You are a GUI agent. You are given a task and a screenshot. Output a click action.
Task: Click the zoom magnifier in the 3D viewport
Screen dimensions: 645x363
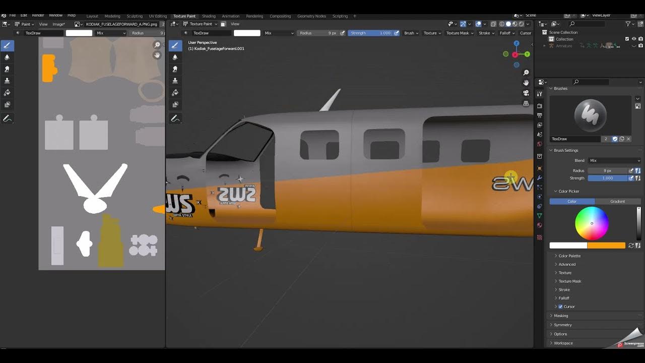pos(526,73)
